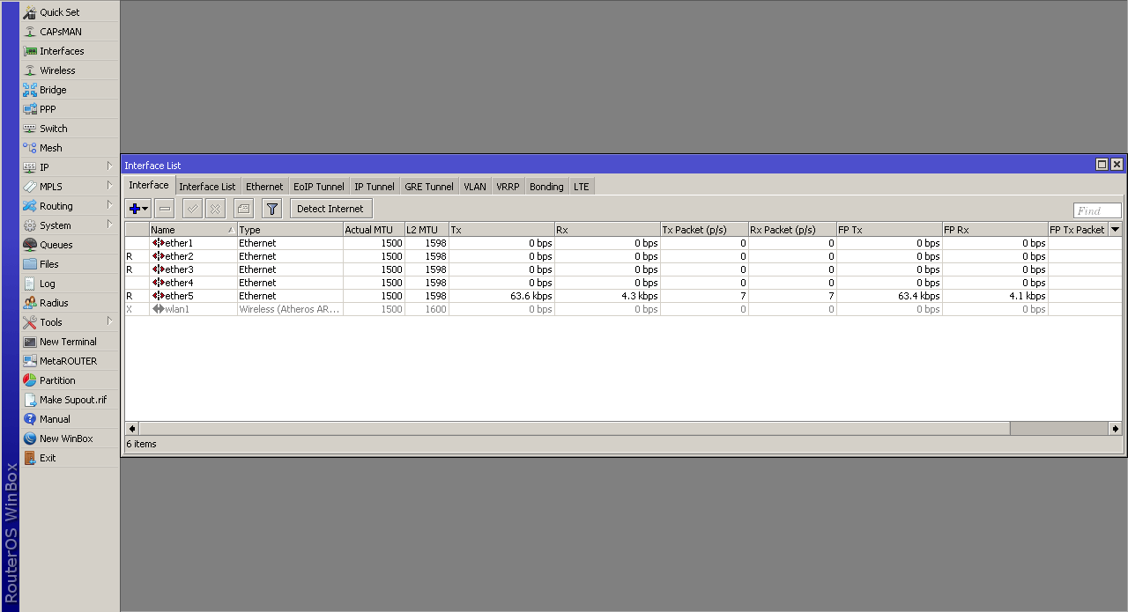
Task: Switch to the EoIP Tunnel tab
Action: (318, 187)
